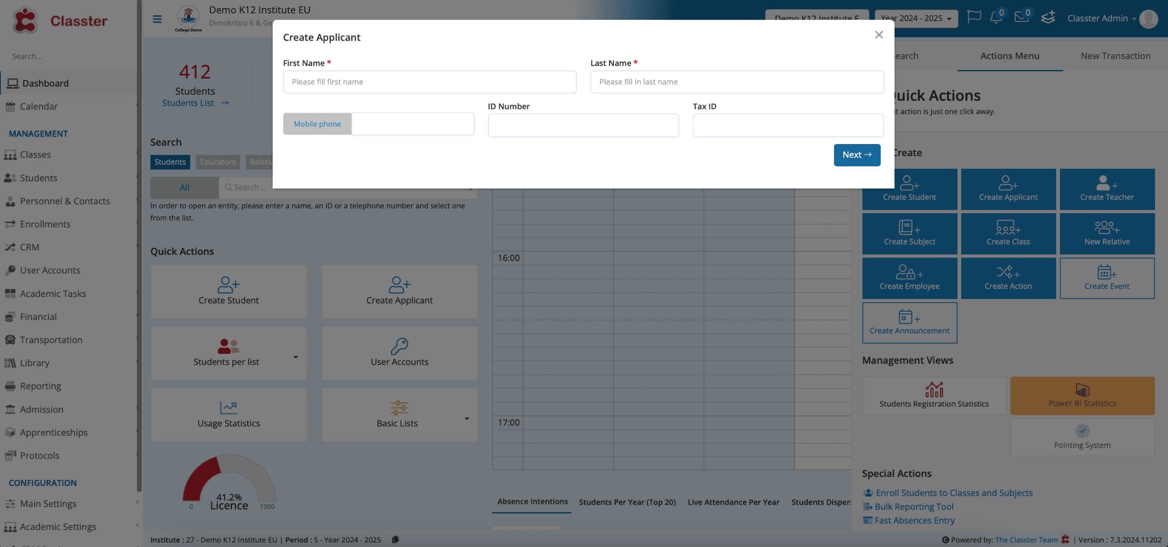This screenshot has height=547, width=1168.
Task: Click the Tax ID input field
Action: coord(788,125)
